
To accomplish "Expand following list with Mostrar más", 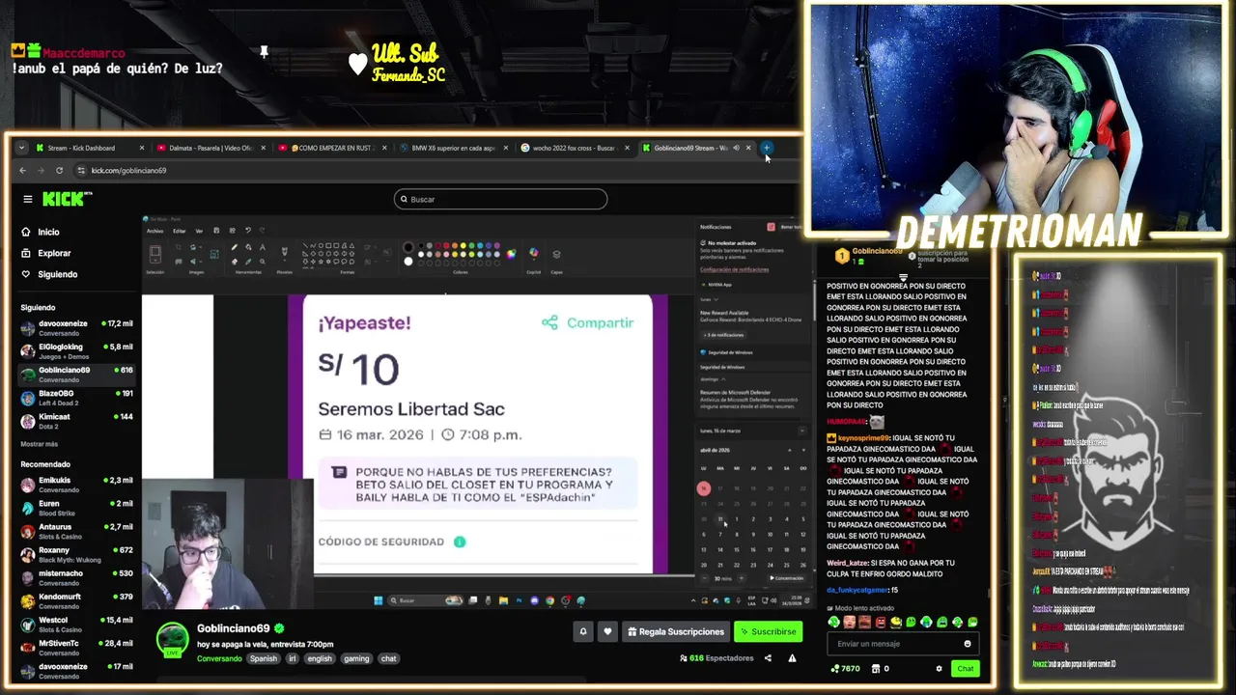I will [x=40, y=444].
